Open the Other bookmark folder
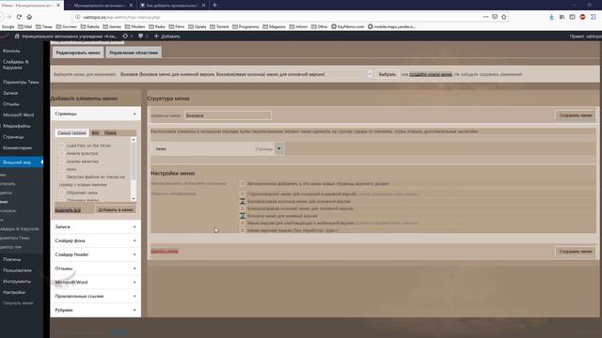Screen dimensions: 602x338 (x=320, y=26)
